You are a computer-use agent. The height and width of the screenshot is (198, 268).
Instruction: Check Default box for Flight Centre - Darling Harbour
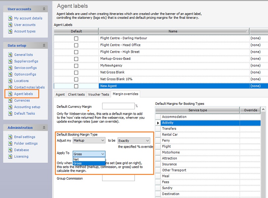(x=76, y=39)
